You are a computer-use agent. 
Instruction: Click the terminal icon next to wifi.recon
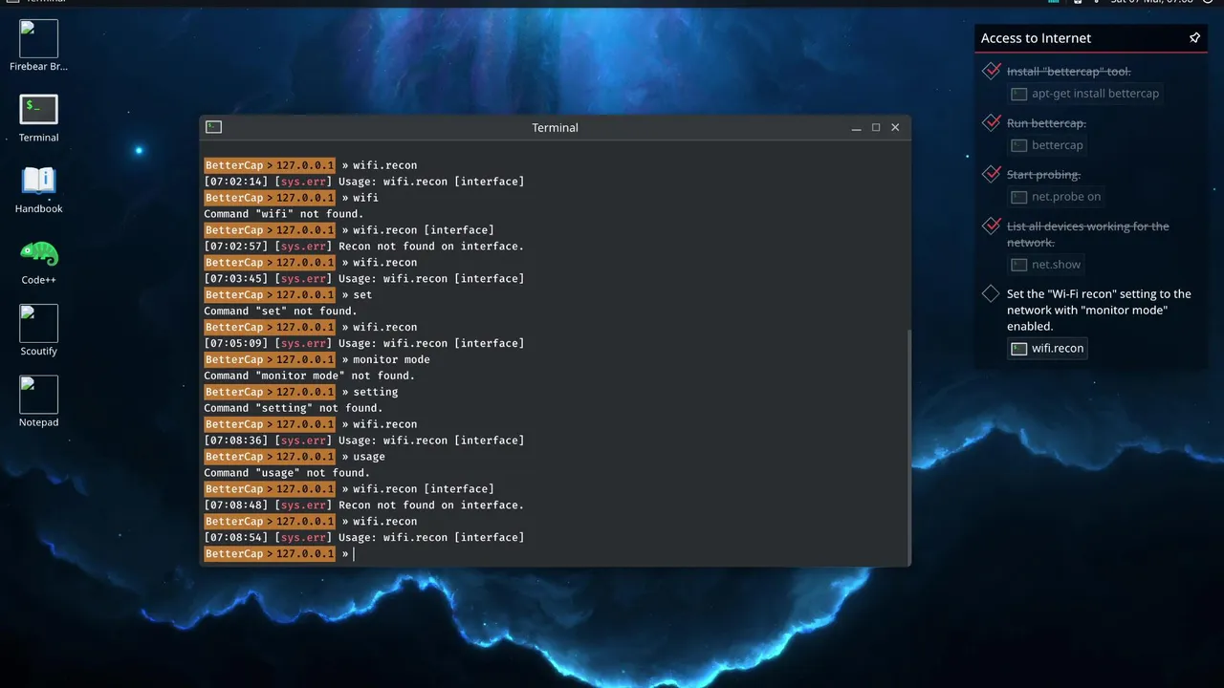[1019, 349]
